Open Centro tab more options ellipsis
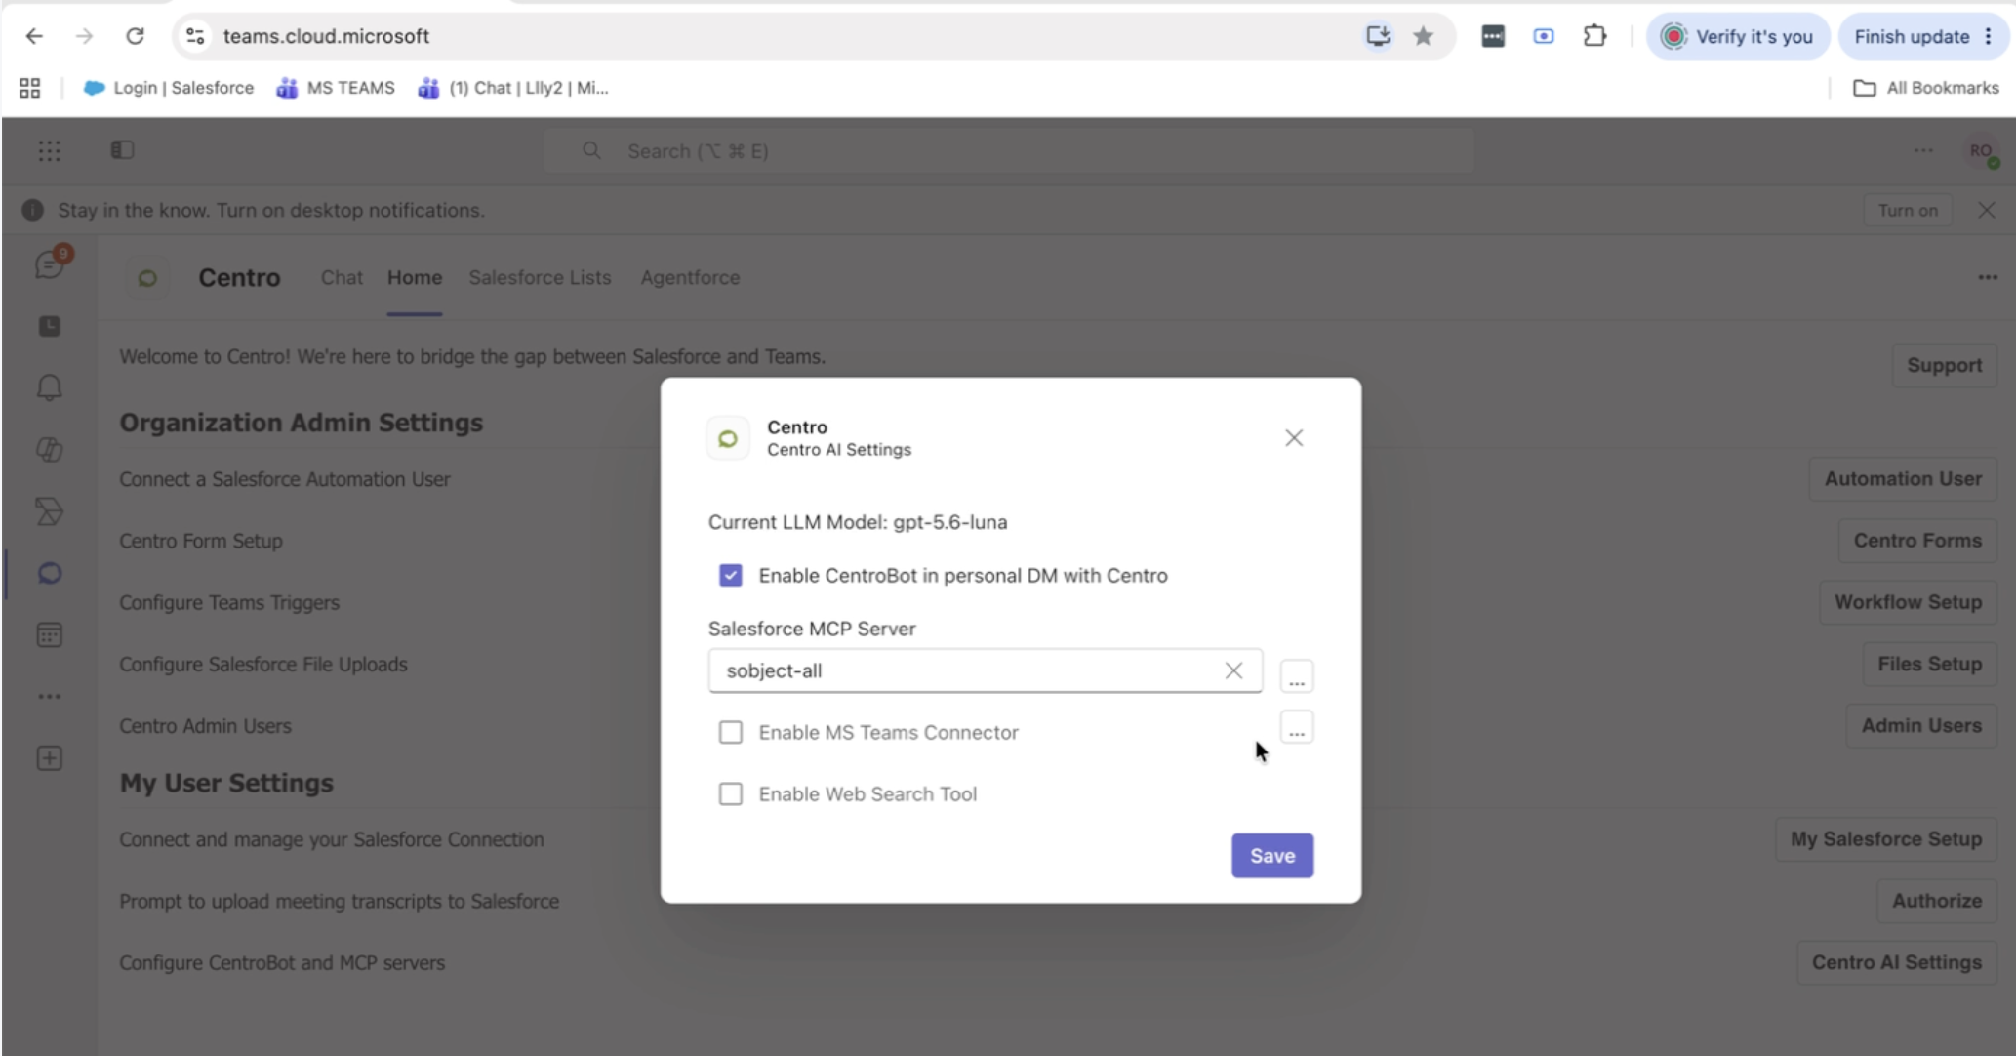Viewport: 2016px width, 1056px height. click(x=1988, y=278)
